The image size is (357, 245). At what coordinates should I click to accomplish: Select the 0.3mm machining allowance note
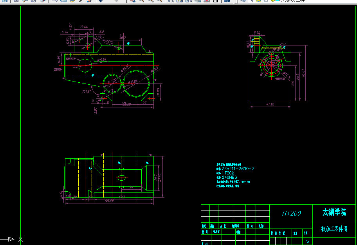click(243, 181)
